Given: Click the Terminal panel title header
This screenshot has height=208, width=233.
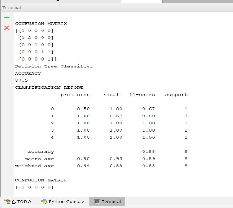Looking at the screenshot, I should (11, 7).
